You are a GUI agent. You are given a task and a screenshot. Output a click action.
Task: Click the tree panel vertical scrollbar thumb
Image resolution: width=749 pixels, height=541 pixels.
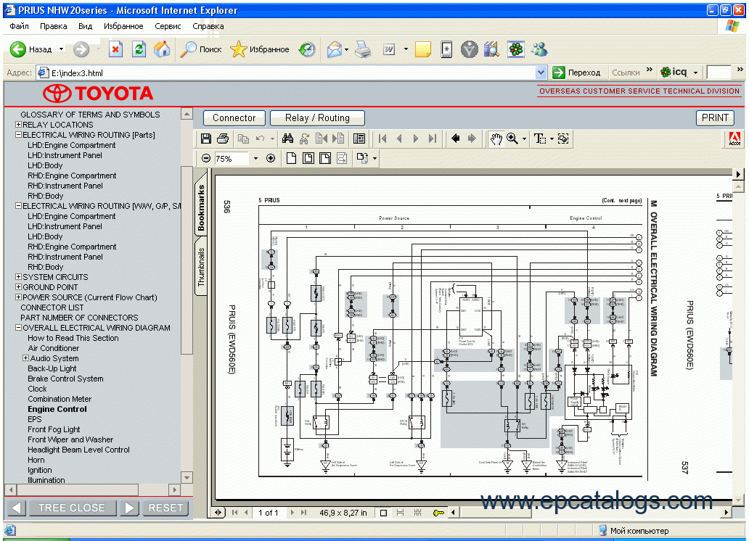coord(187,260)
